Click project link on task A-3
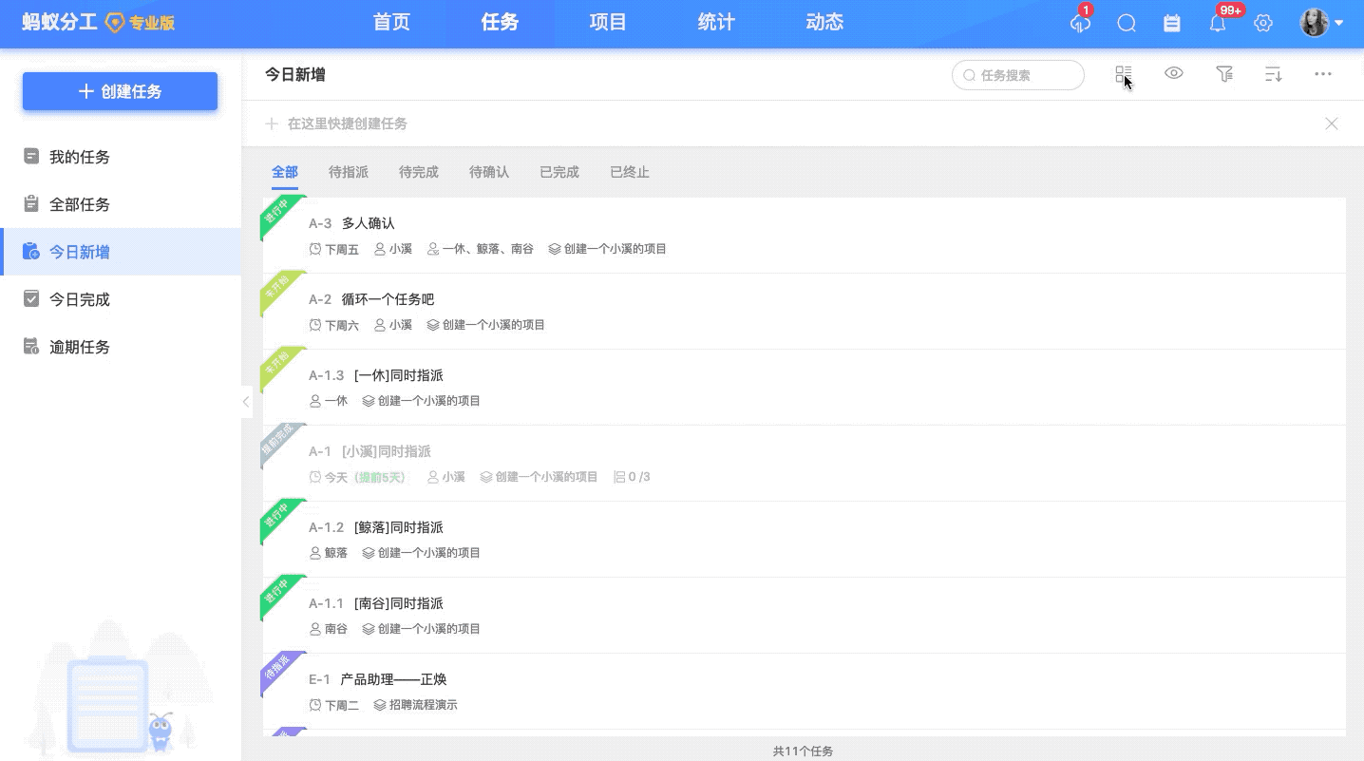Viewport: 1364px width, 761px height. (x=608, y=249)
